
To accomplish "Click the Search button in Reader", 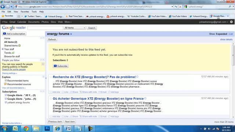I will [x=92, y=28].
